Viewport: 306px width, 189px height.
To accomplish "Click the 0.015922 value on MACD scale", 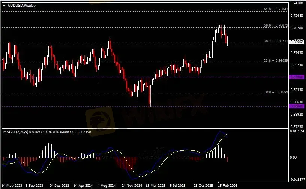I will coord(297,131).
